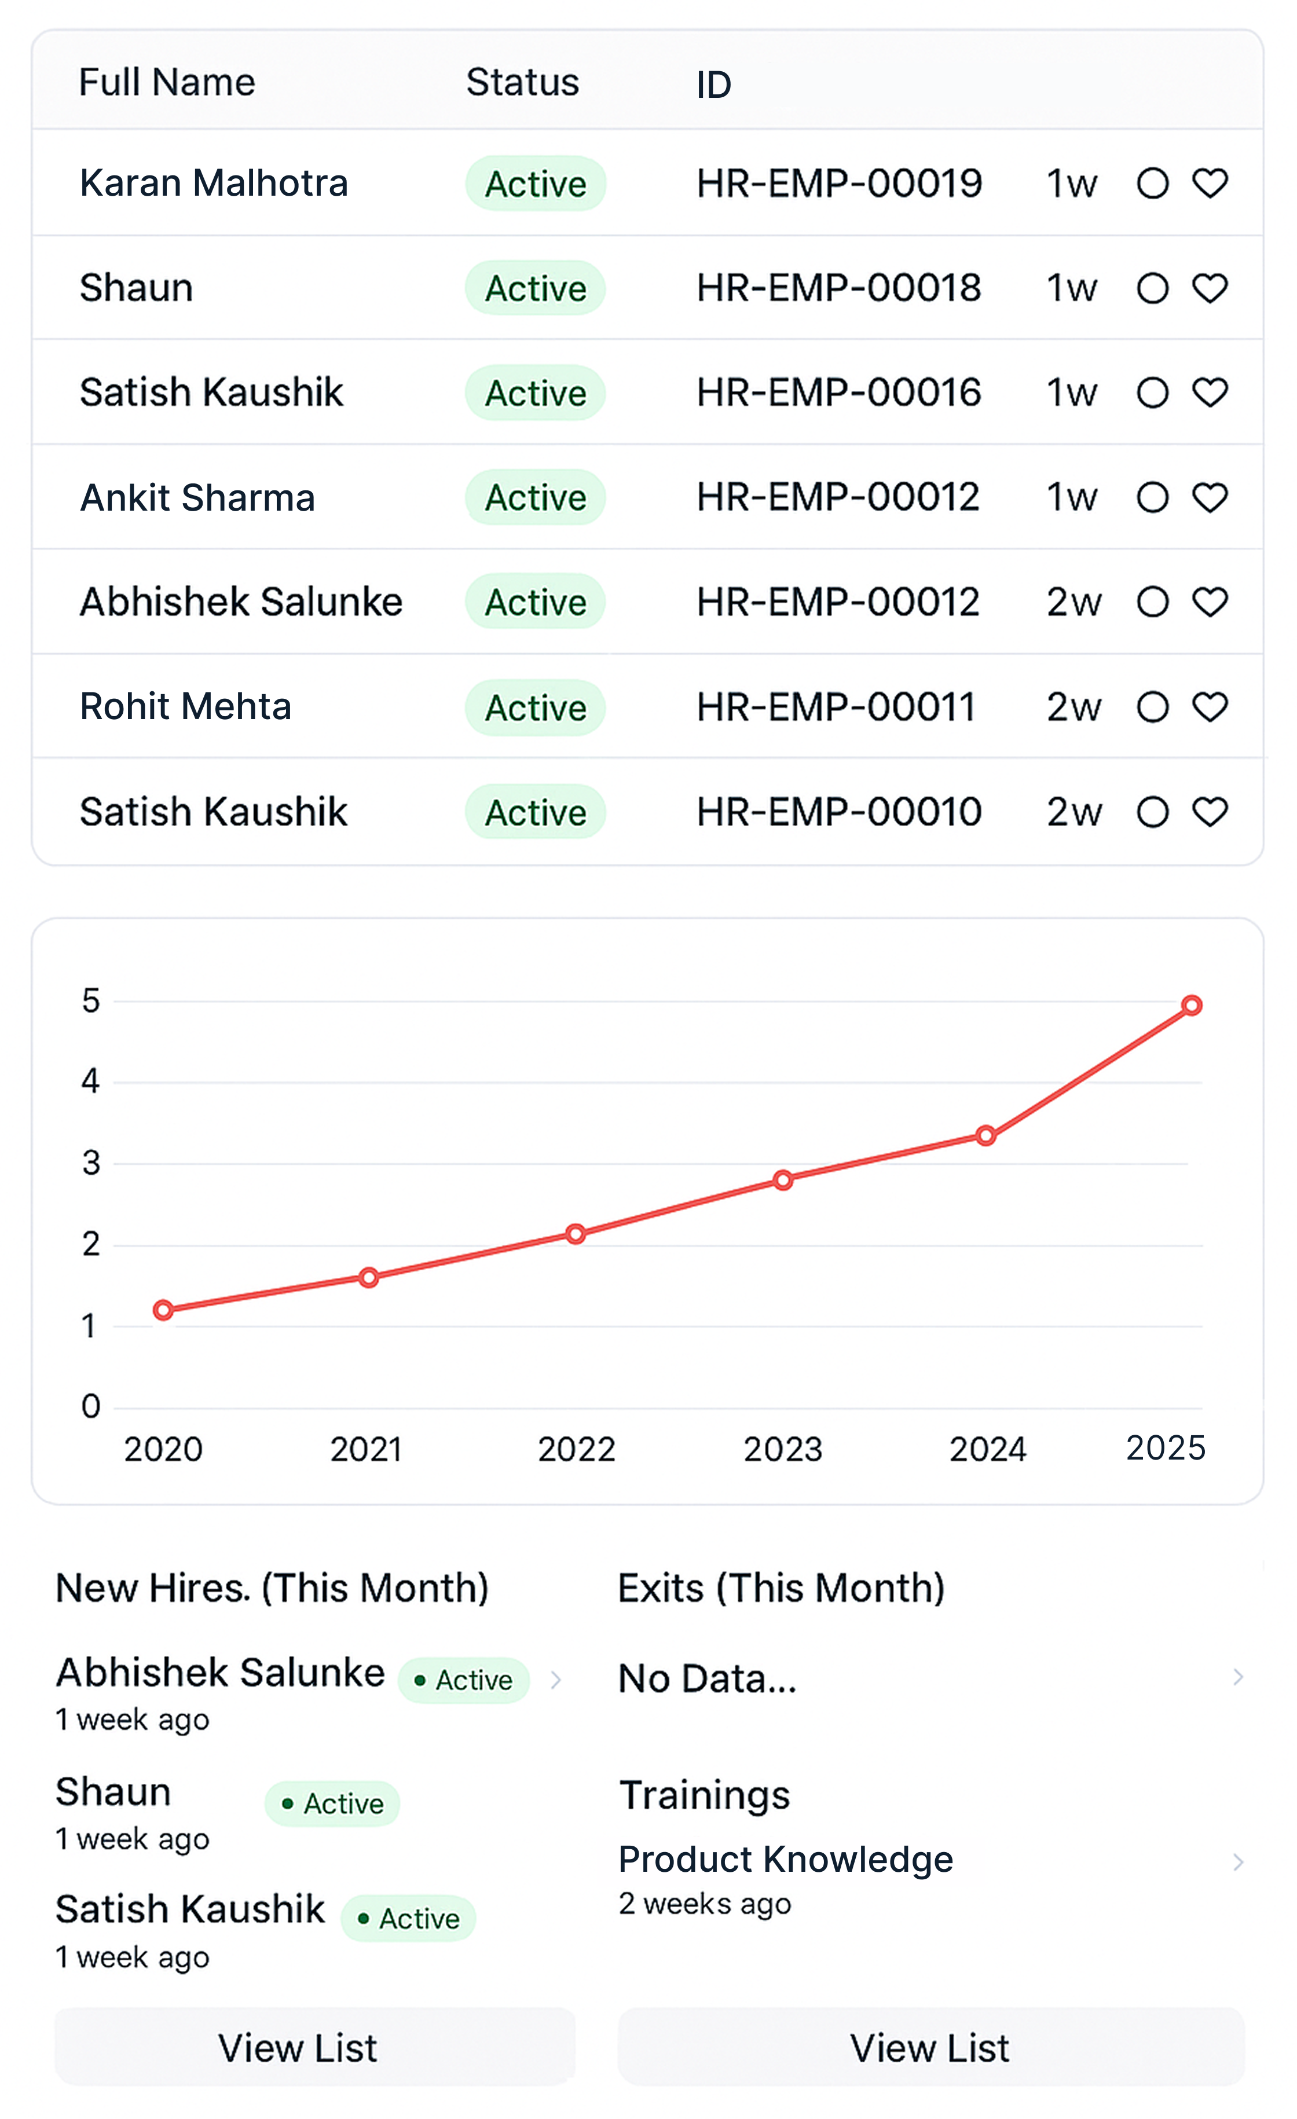The image size is (1297, 2119).
Task: Open the Exits No Data chevron
Action: coord(1238,1676)
